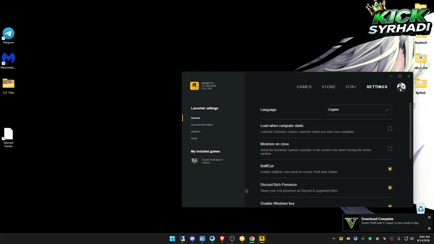Open the Language dropdown set to English

click(x=359, y=110)
